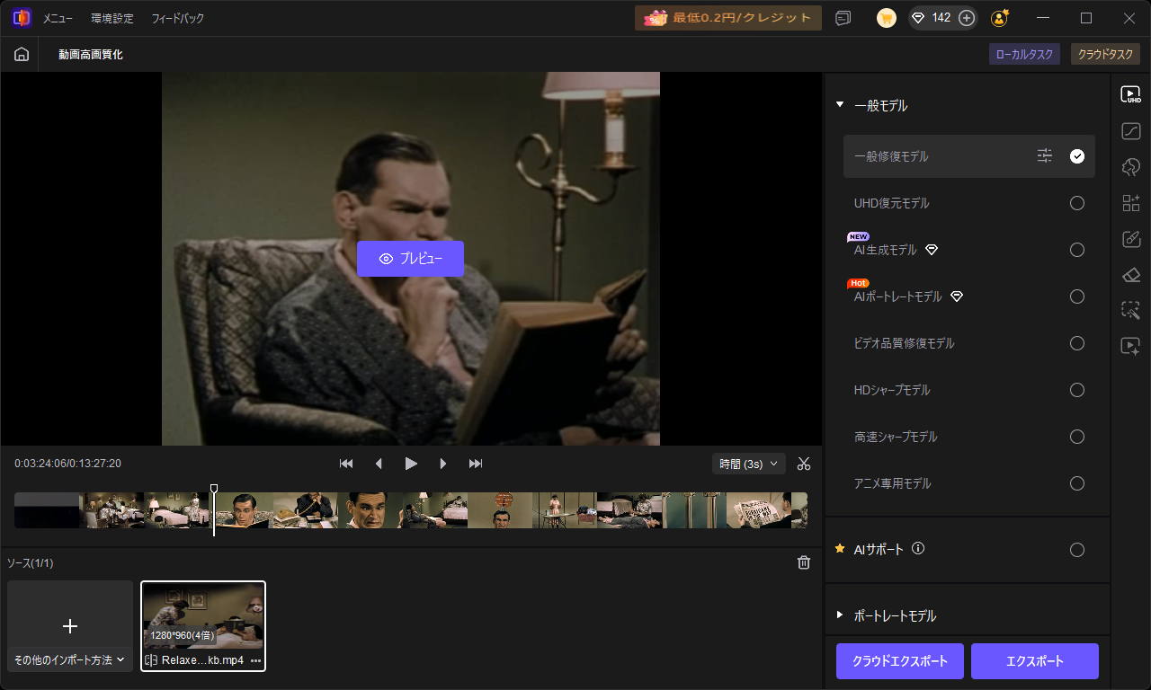
Task: Switch to the クラウドタスク tab
Action: click(x=1105, y=54)
